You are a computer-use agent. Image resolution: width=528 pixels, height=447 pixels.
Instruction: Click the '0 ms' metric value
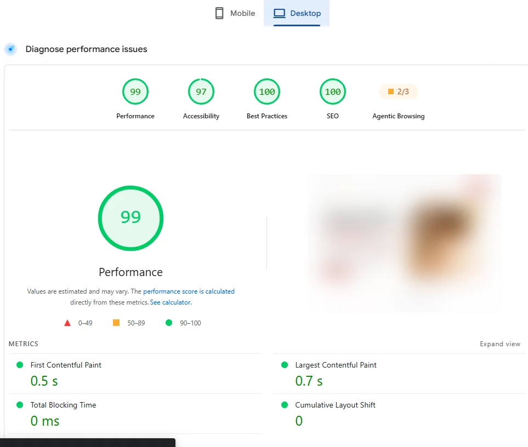click(x=45, y=421)
